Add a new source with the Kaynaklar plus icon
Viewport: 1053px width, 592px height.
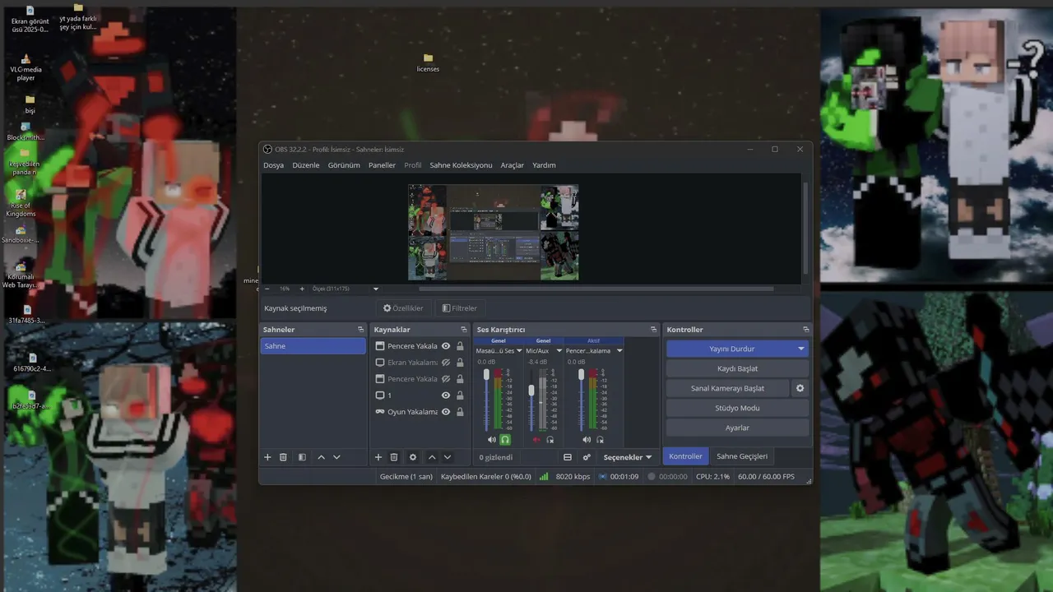[378, 457]
